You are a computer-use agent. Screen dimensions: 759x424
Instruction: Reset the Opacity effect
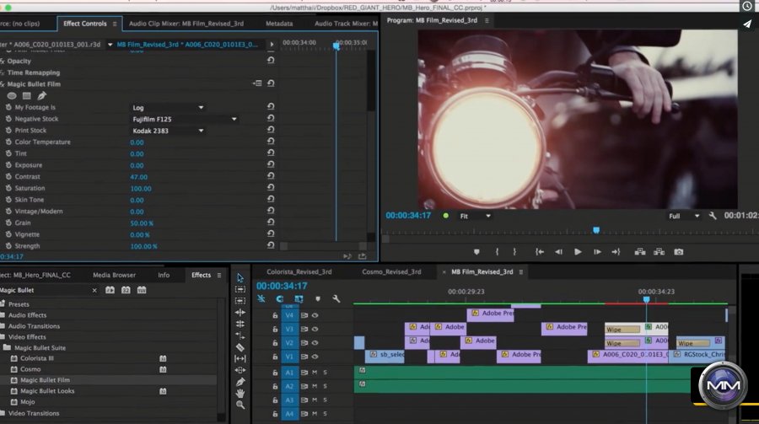coord(271,61)
